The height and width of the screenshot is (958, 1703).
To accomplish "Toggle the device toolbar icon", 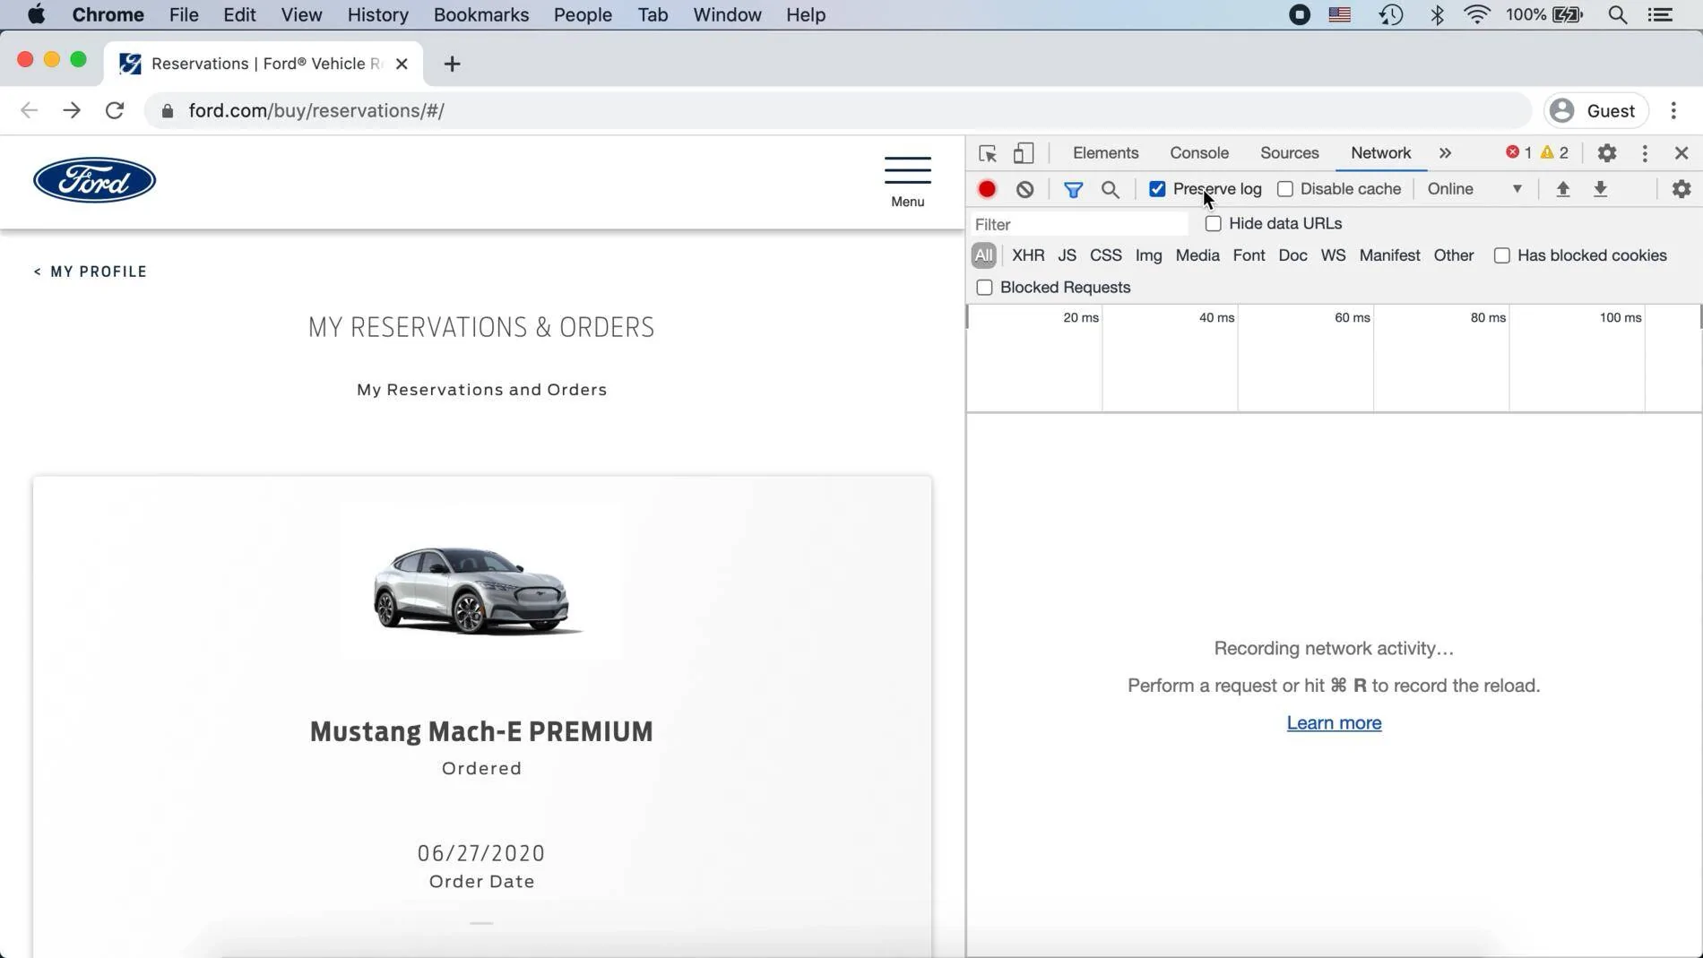I will click(1024, 153).
